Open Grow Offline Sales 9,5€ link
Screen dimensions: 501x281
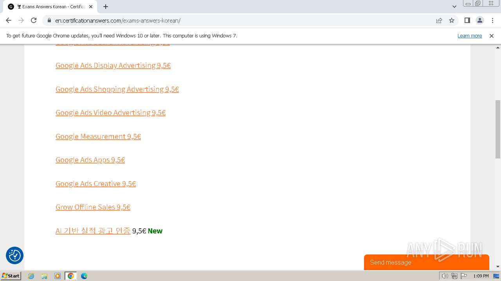pyautogui.click(x=93, y=207)
